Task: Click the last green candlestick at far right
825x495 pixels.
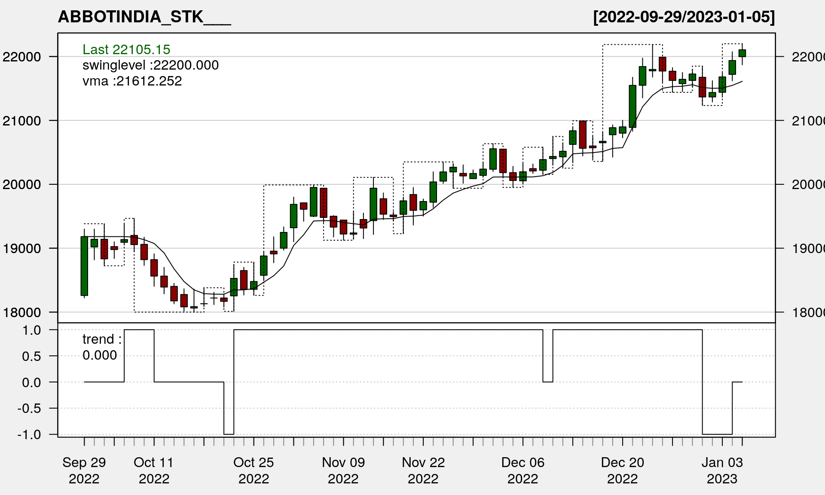Action: point(742,53)
